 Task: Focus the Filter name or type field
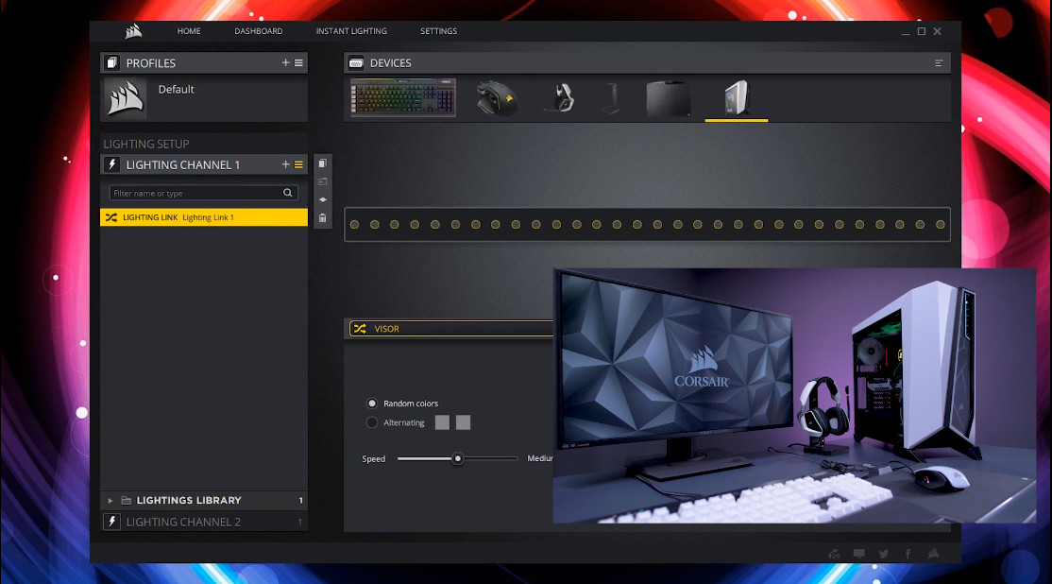click(x=203, y=193)
